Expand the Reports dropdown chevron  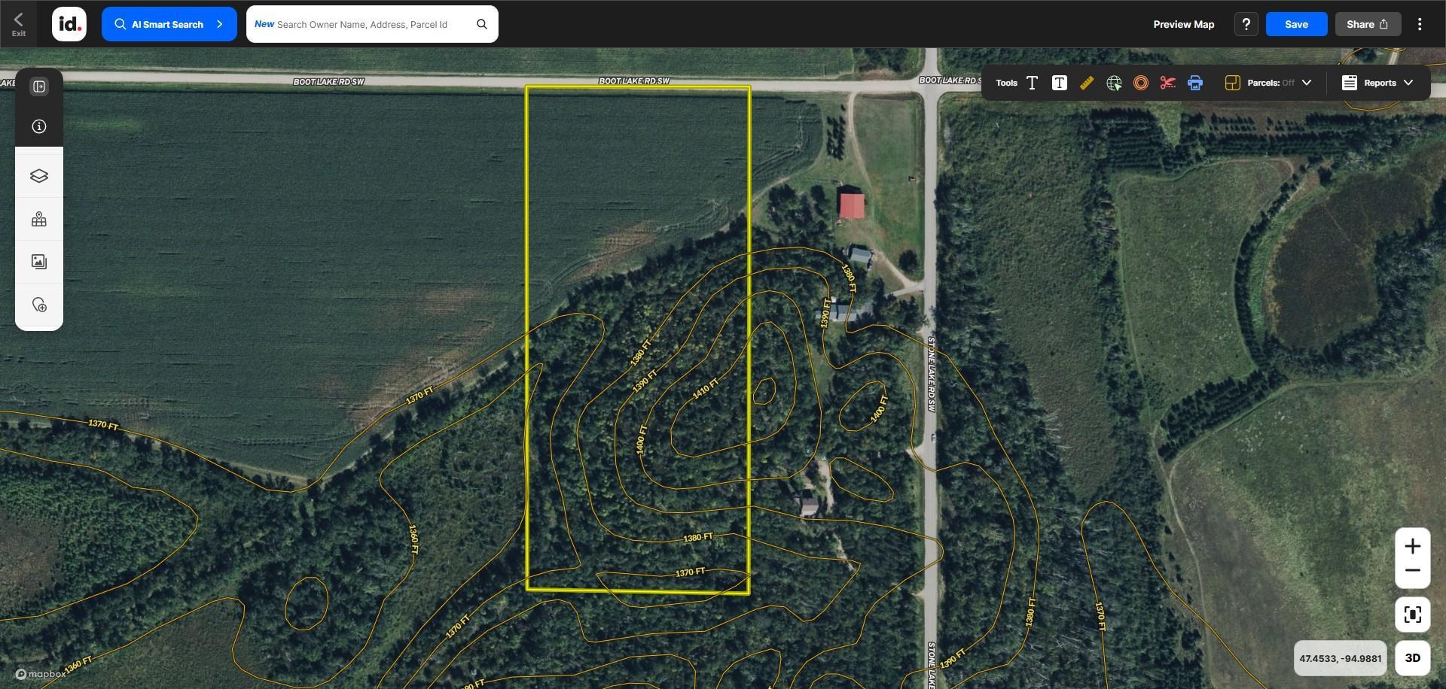(1408, 83)
